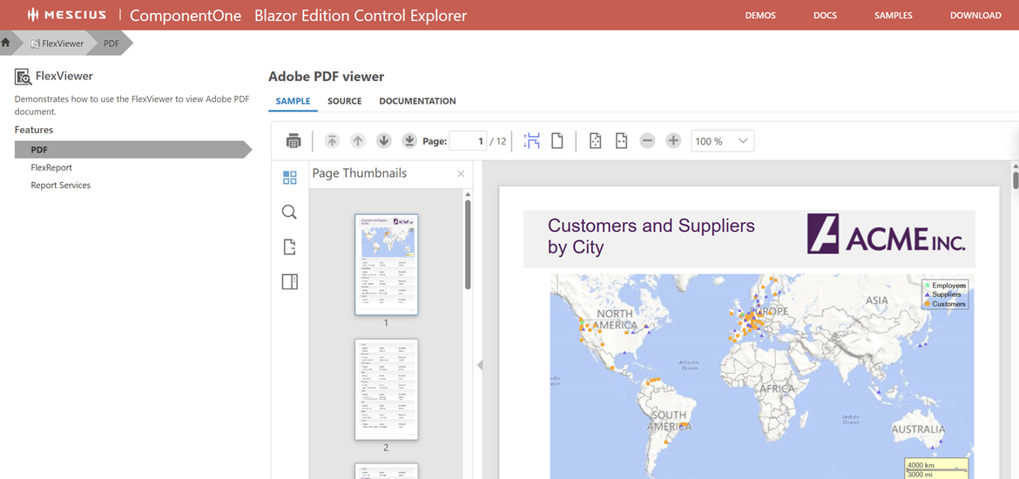Image resolution: width=1019 pixels, height=479 pixels.
Task: Go to previous page arrow
Action: tap(358, 140)
